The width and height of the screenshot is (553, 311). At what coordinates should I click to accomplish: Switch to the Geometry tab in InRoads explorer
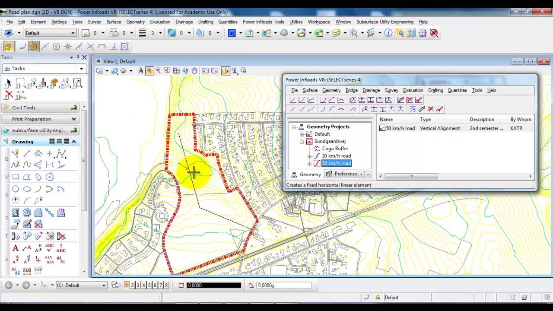(306, 175)
